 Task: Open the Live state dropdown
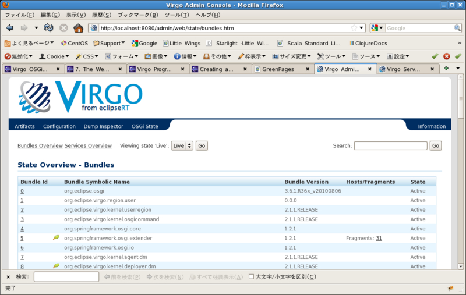coord(182,145)
